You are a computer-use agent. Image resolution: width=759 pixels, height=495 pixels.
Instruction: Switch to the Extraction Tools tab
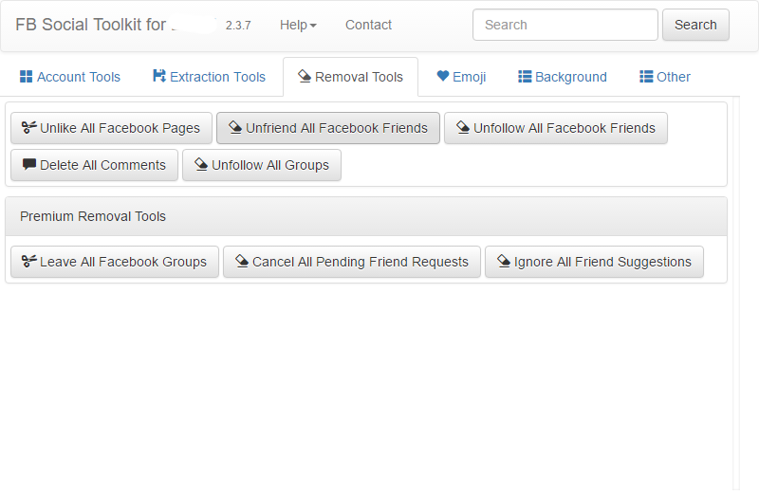tap(209, 77)
